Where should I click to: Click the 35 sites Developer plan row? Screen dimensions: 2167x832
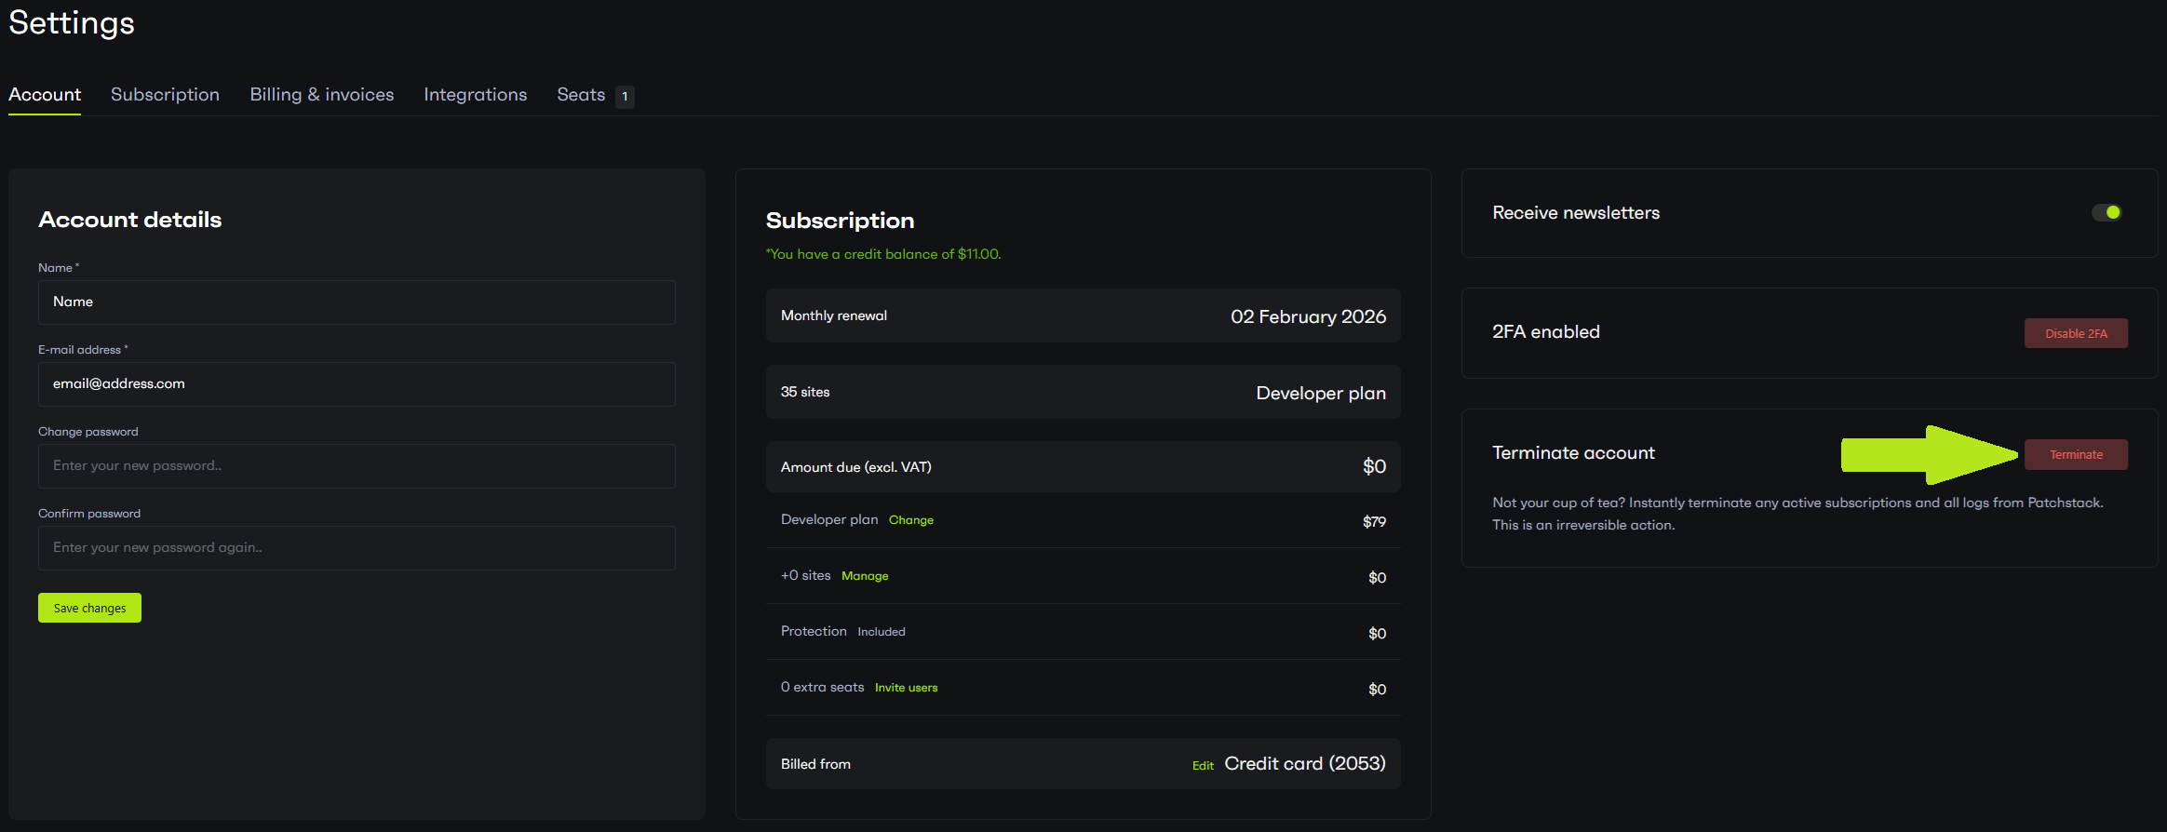[x=1083, y=393]
